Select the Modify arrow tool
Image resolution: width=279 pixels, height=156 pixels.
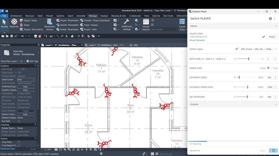coord(4,23)
